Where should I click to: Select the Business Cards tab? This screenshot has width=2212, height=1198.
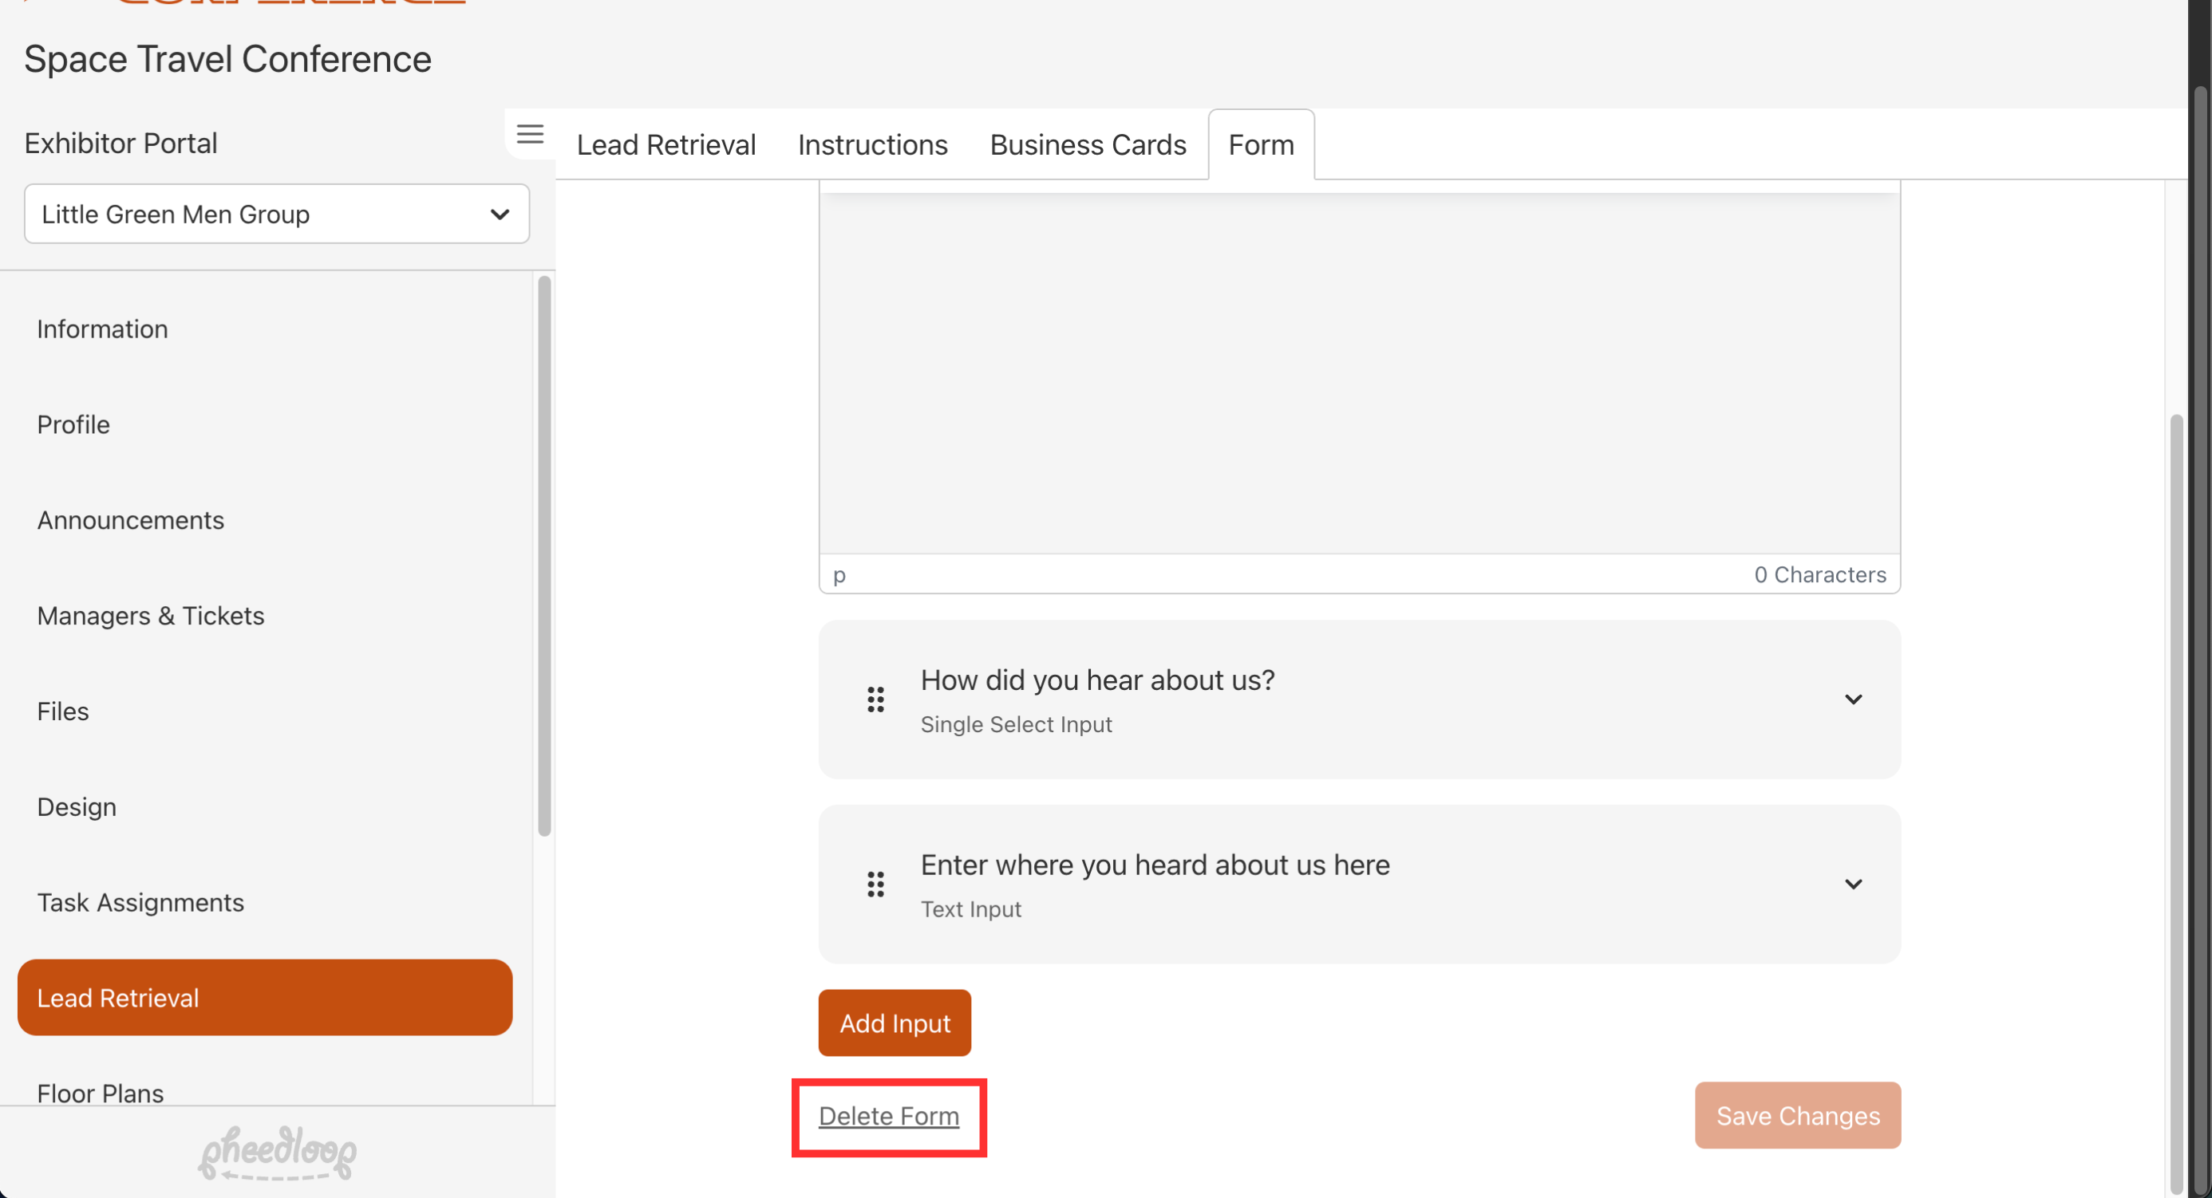1088,144
